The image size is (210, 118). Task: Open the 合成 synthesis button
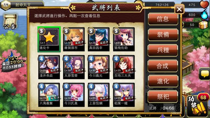tap(163, 66)
